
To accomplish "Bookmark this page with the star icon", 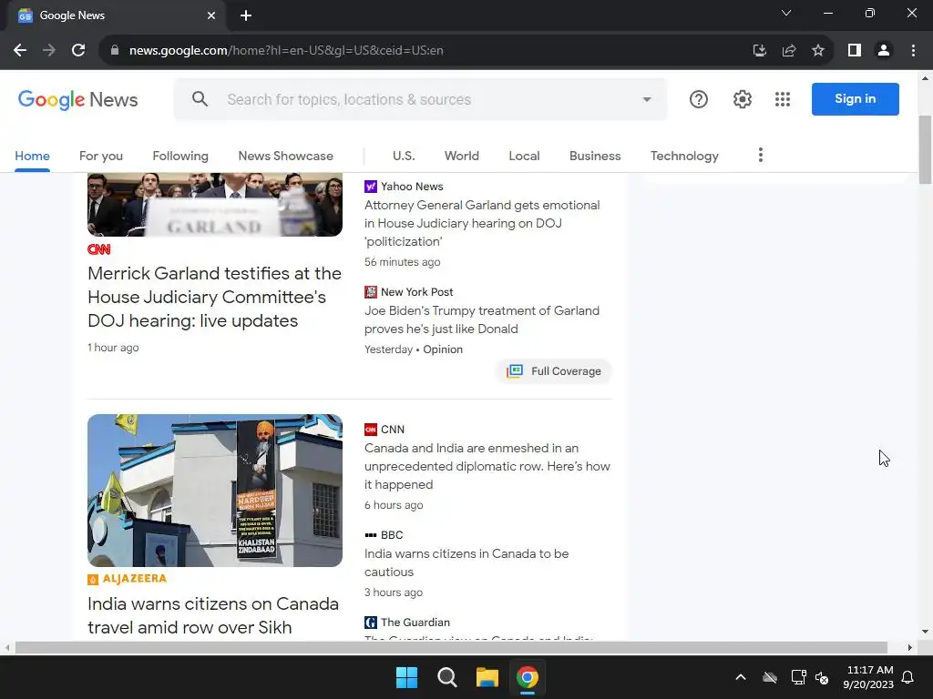I will coord(818,51).
